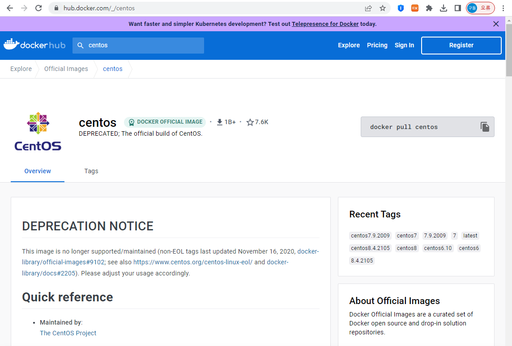Select the centos6 tag
The image size is (512, 346).
[469, 248]
